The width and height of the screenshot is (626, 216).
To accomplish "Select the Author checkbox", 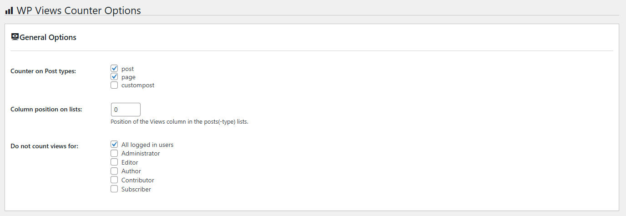I will 114,171.
